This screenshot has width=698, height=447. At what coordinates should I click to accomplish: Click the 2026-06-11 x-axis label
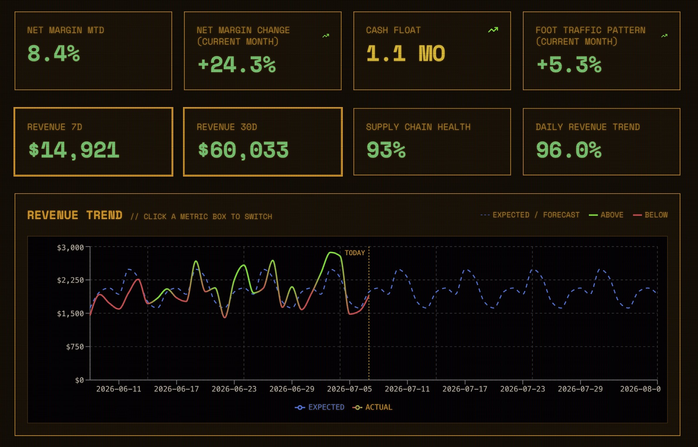(x=119, y=389)
